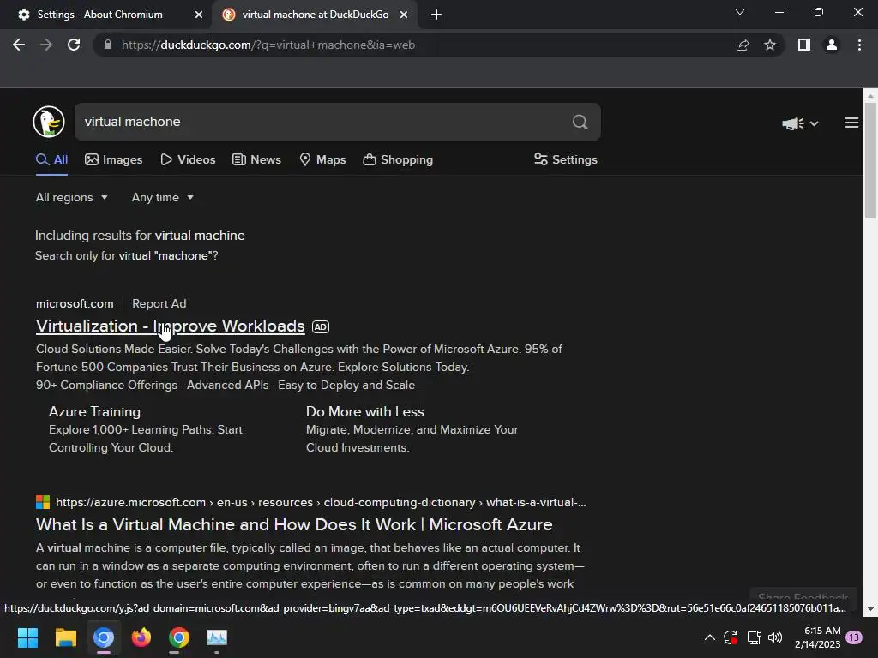Click the Microsoft favicon beside azure result
The image size is (878, 658).
point(43,502)
